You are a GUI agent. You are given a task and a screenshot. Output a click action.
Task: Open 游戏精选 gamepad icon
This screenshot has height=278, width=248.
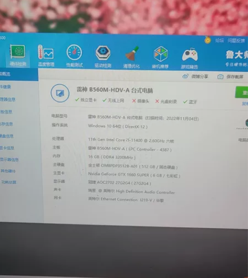(x=190, y=58)
